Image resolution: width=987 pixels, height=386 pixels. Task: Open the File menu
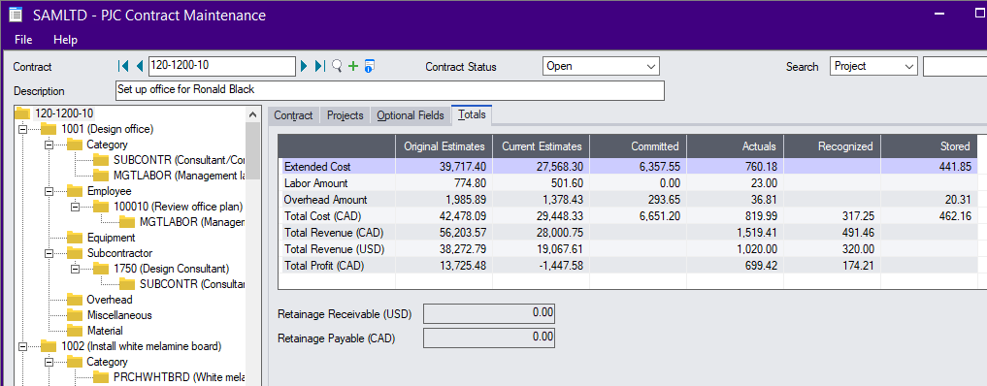[23, 40]
